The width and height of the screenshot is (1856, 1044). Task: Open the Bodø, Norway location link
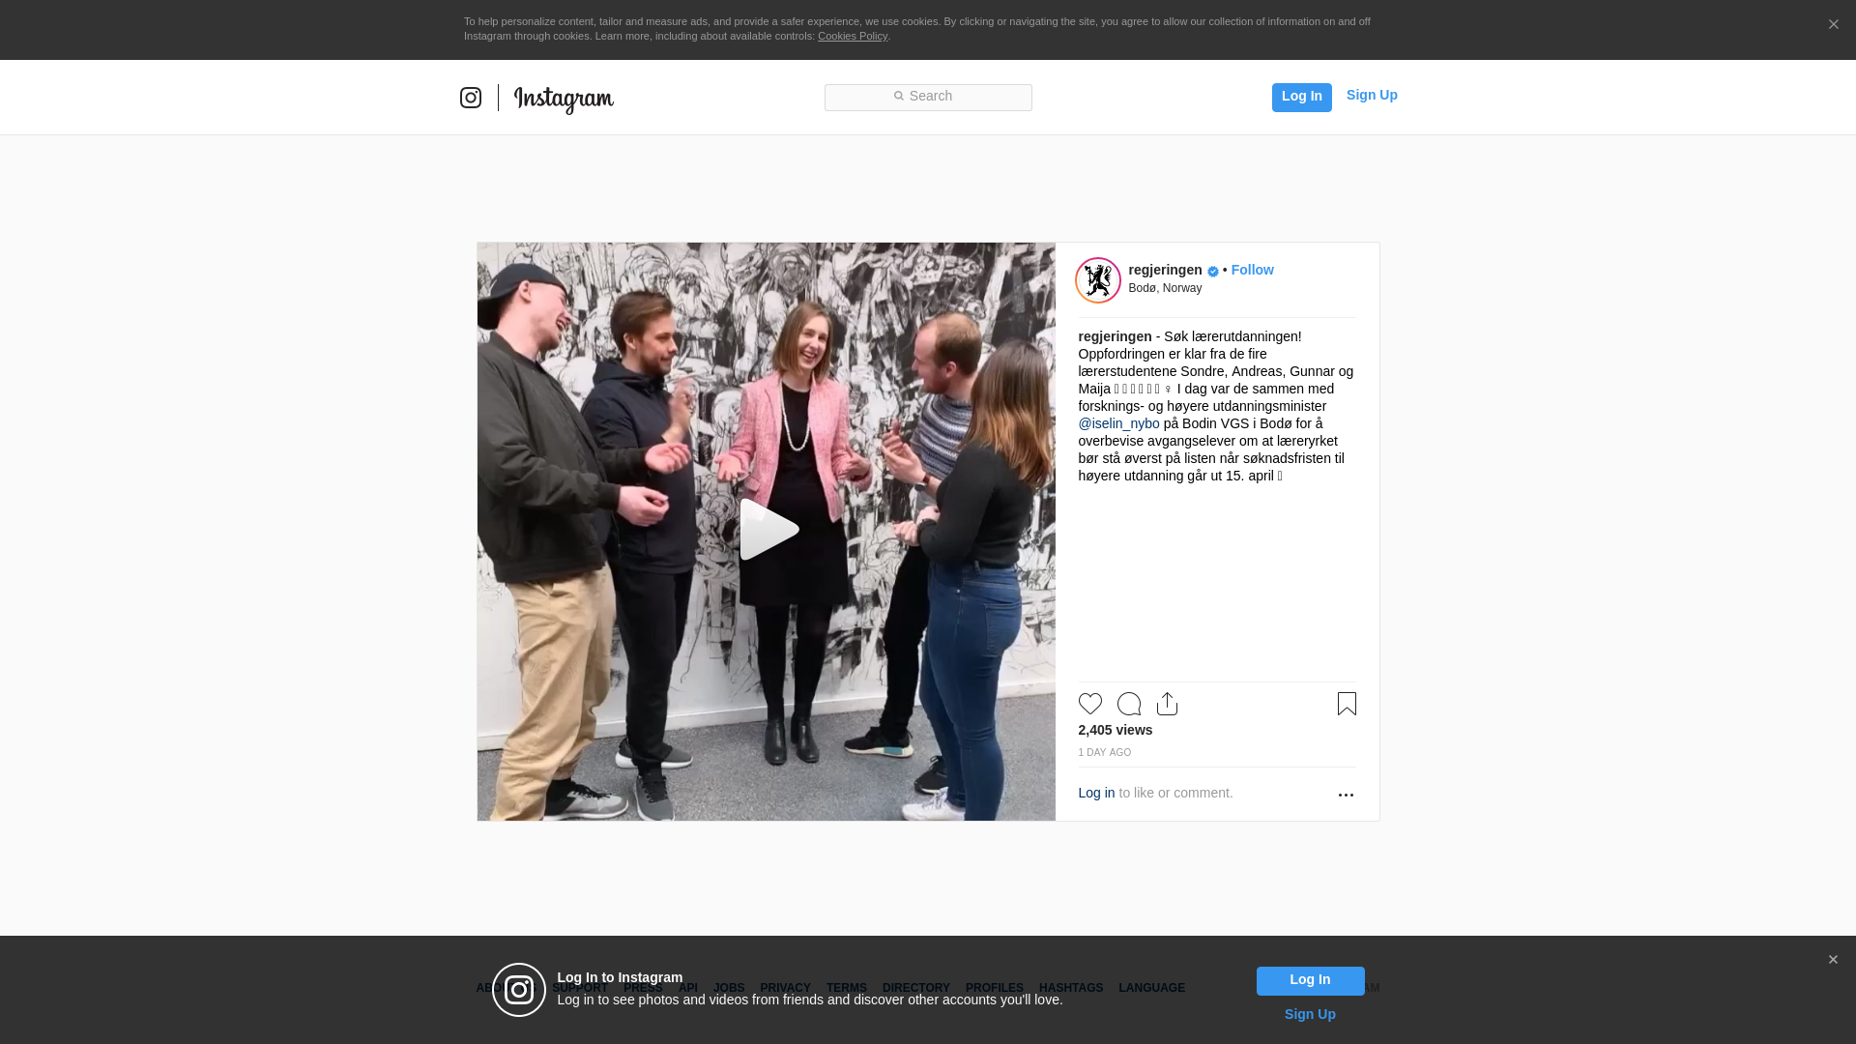(1165, 288)
